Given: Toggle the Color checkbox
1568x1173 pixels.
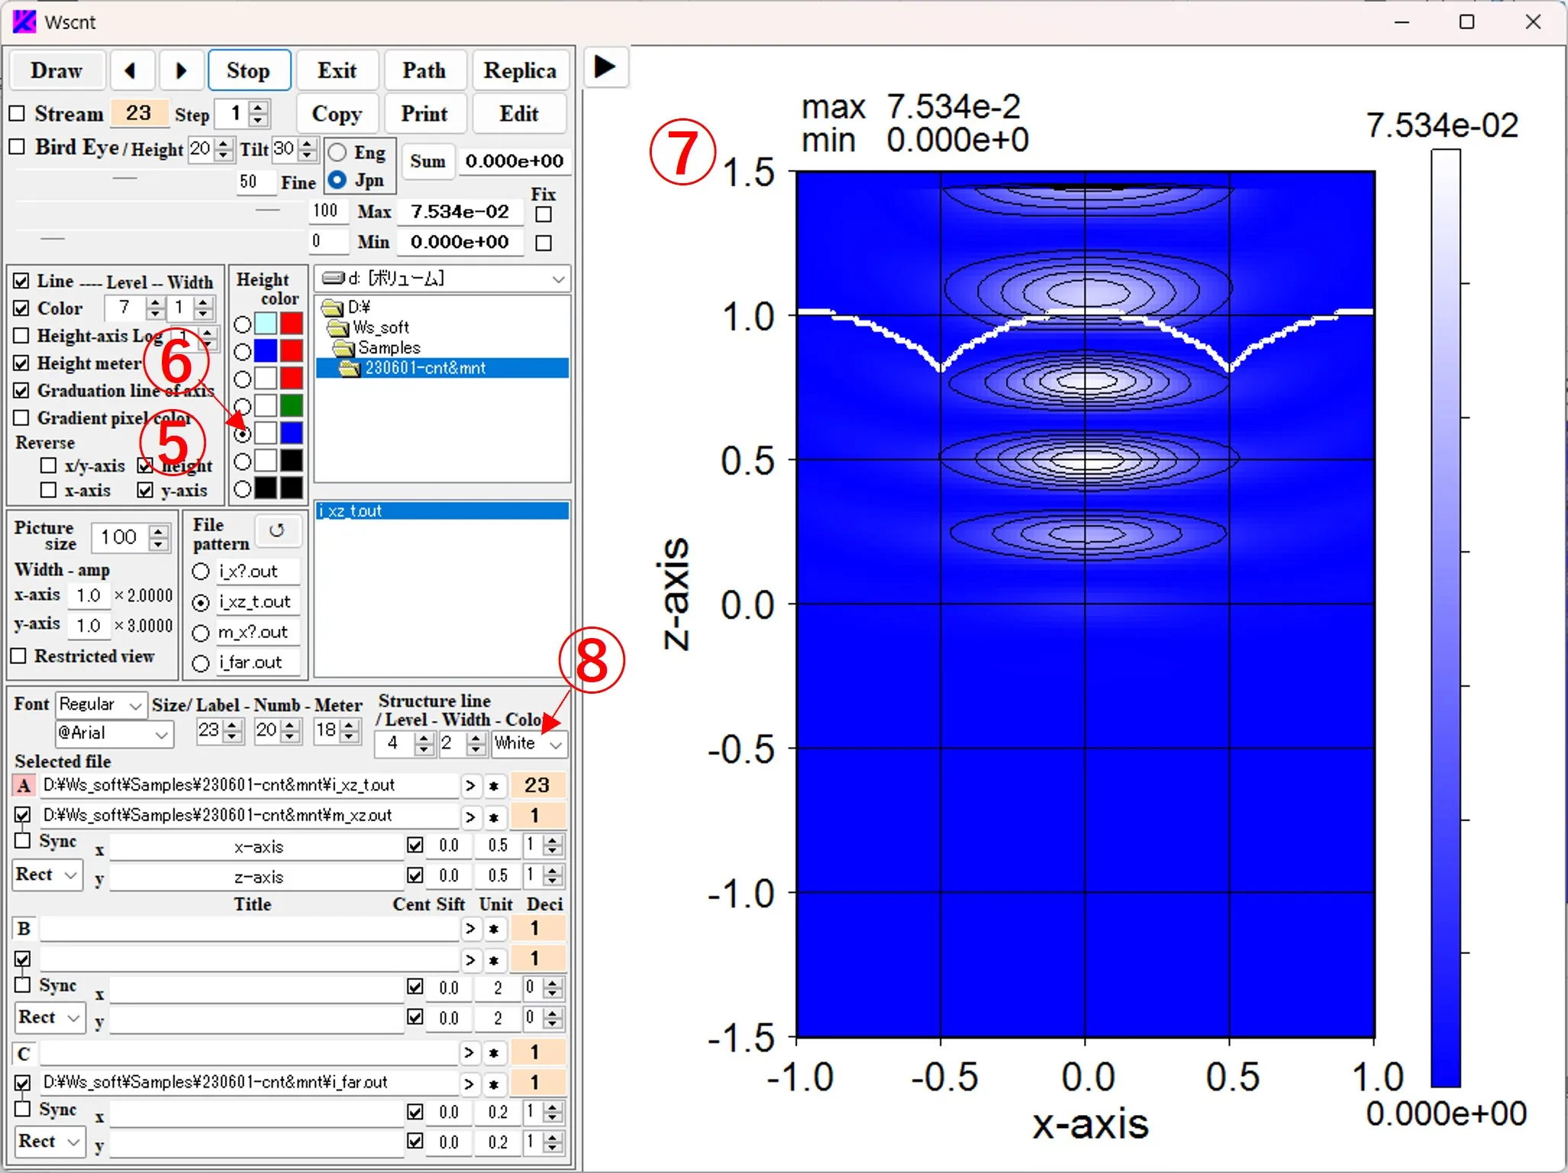Looking at the screenshot, I should 21,308.
